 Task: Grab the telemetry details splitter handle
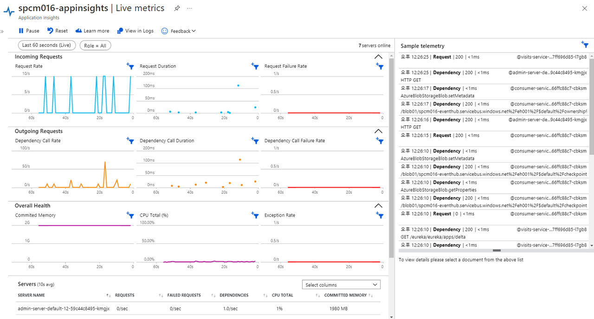point(496,250)
